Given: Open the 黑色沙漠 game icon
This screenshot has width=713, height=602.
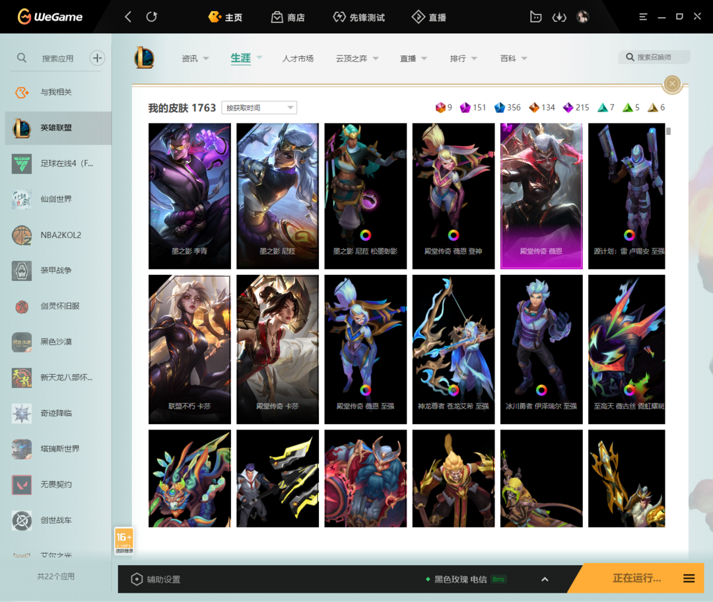Looking at the screenshot, I should point(21,342).
